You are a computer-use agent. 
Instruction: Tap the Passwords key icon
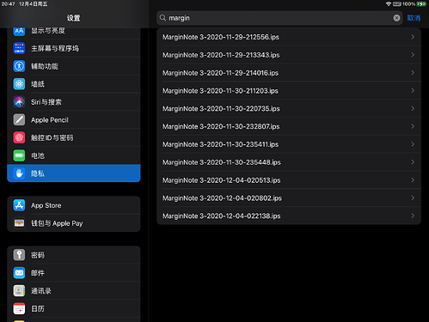(19, 255)
